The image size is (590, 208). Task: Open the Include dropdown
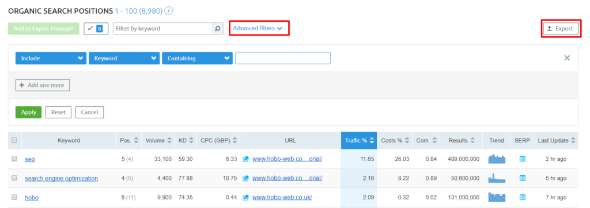(x=51, y=58)
